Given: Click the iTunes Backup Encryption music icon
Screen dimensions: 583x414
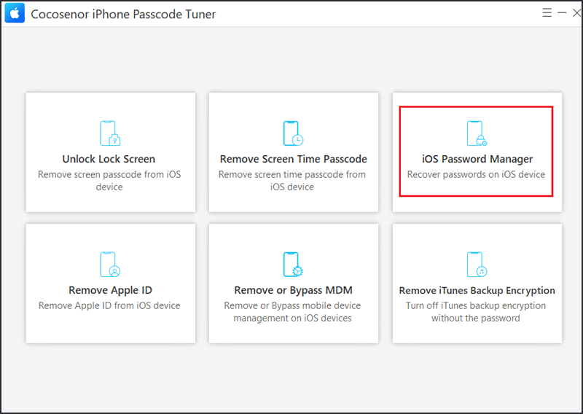Looking at the screenshot, I should pyautogui.click(x=477, y=265).
